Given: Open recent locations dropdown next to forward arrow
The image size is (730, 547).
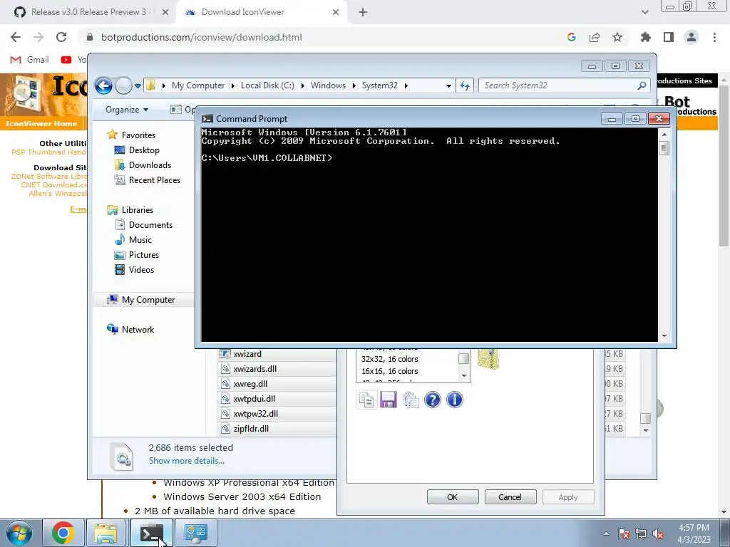Looking at the screenshot, I should (138, 86).
